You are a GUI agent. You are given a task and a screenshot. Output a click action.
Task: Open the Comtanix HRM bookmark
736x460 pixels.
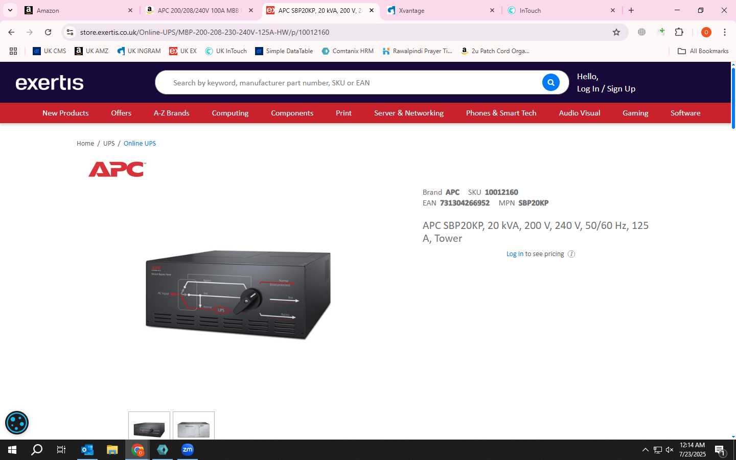348,51
